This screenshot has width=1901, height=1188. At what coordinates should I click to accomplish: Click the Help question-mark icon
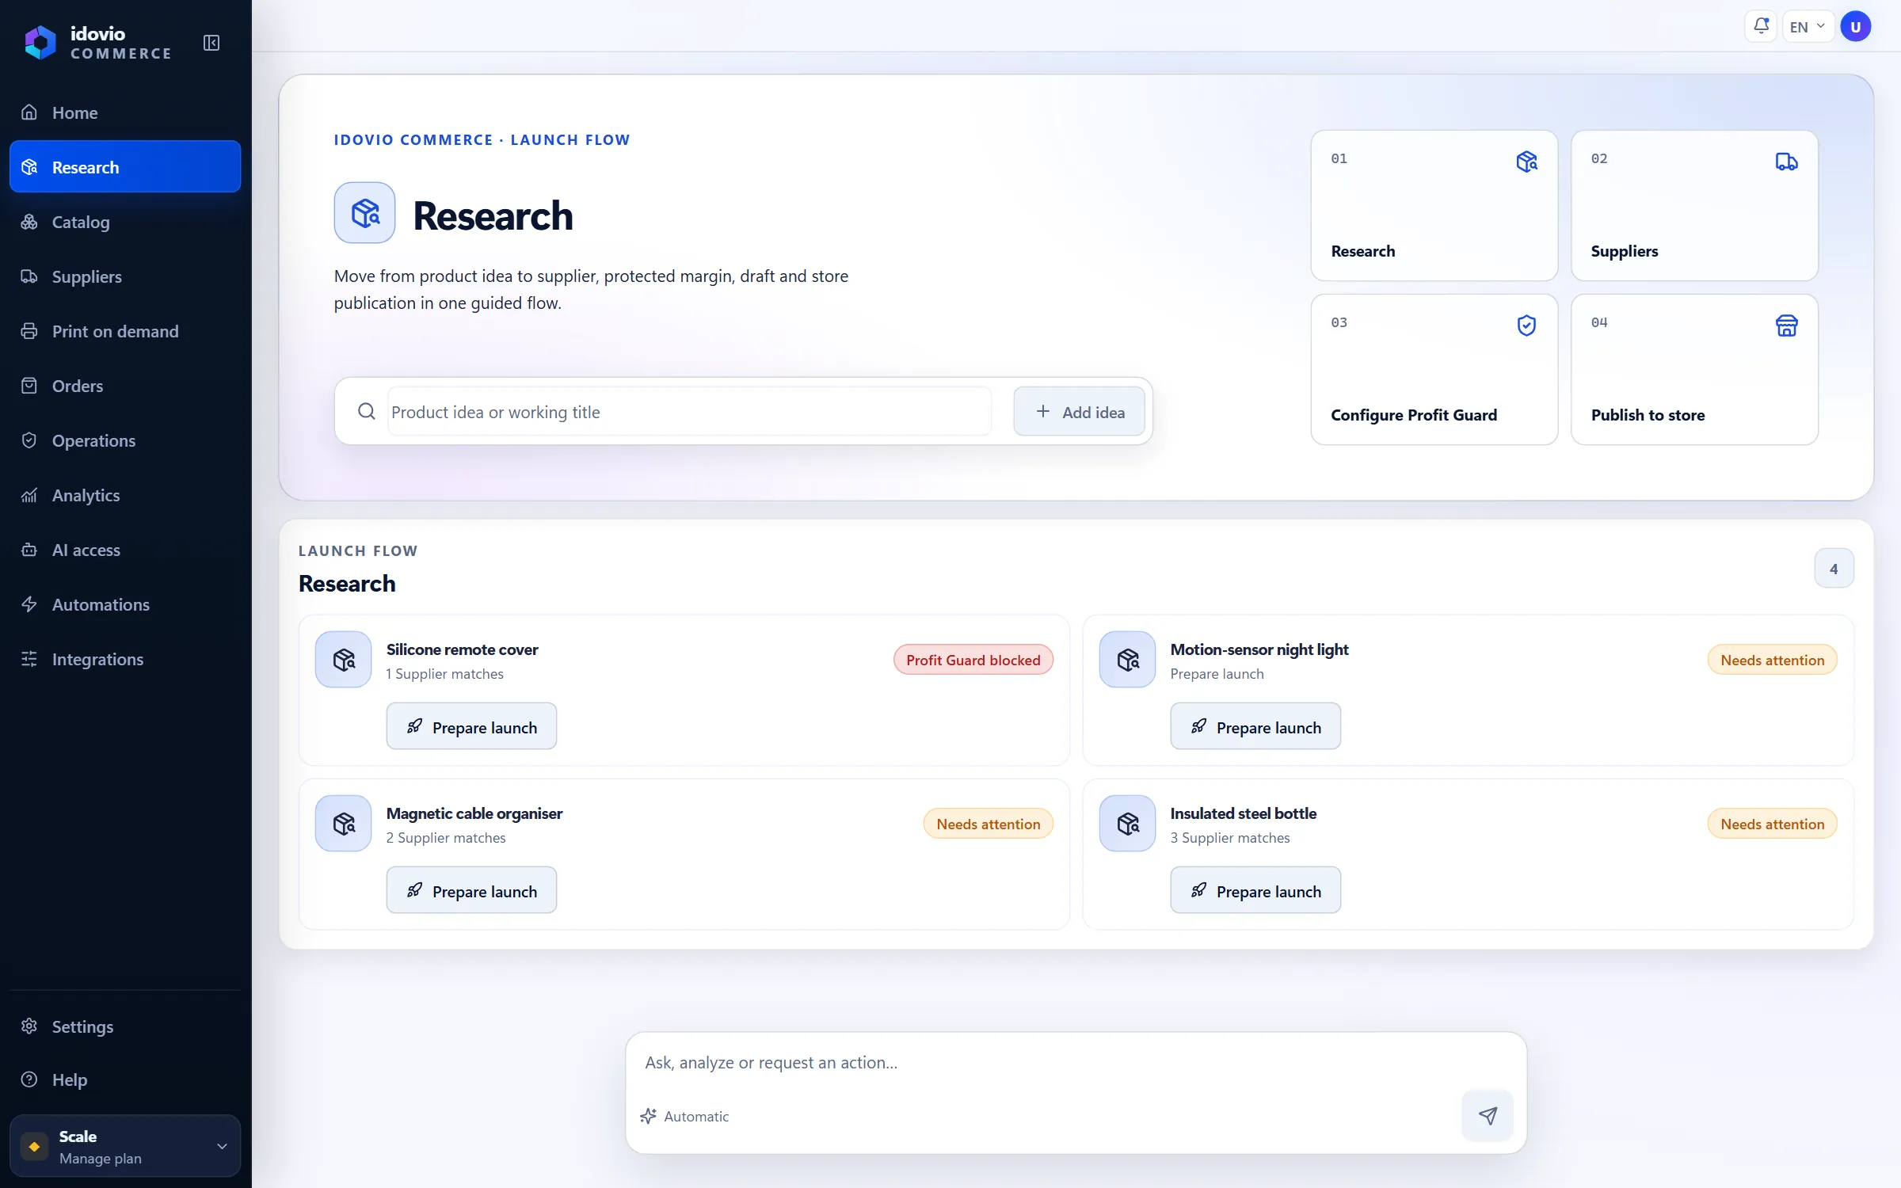point(29,1079)
